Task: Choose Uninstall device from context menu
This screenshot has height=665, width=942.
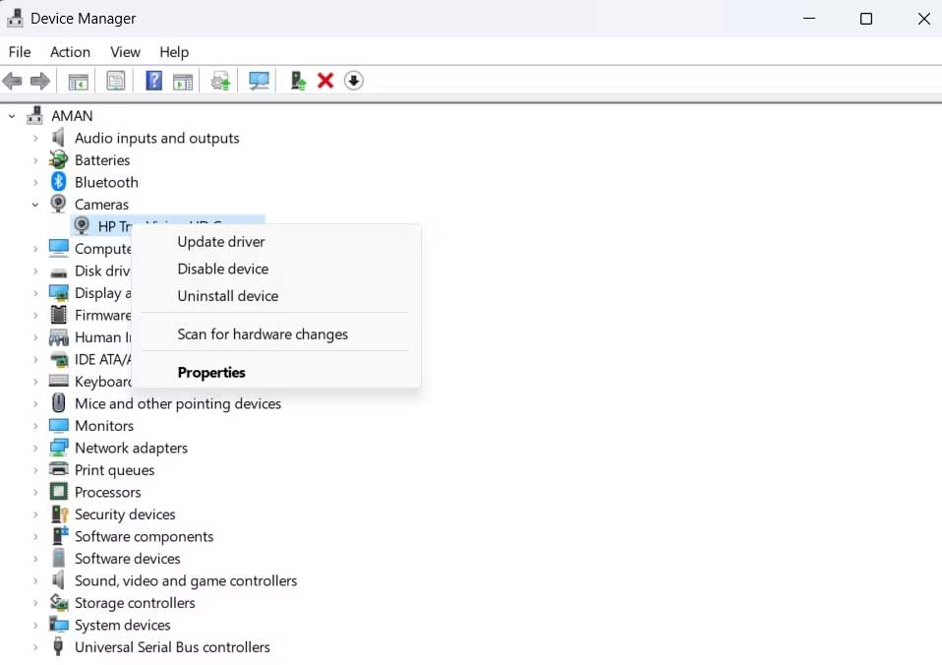Action: (x=227, y=296)
